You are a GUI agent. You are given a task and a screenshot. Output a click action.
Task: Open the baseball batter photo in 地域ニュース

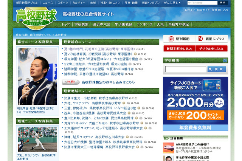tap(37, 139)
